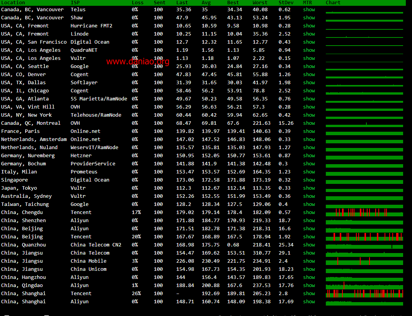
Task: Select the StDev column header
Action: pyautogui.click(x=286, y=3)
